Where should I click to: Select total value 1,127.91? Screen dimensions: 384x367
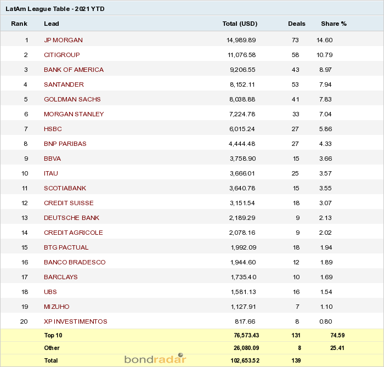point(244,307)
